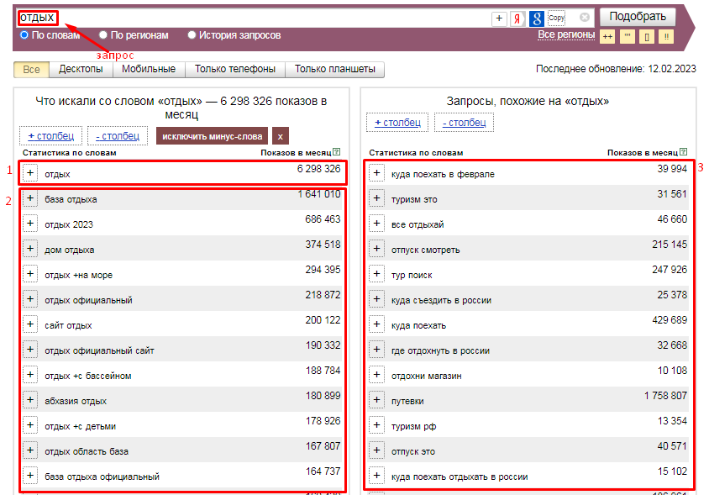Switch to the 'Мобильные' tab
The height and width of the screenshot is (495, 709).
pyautogui.click(x=148, y=70)
